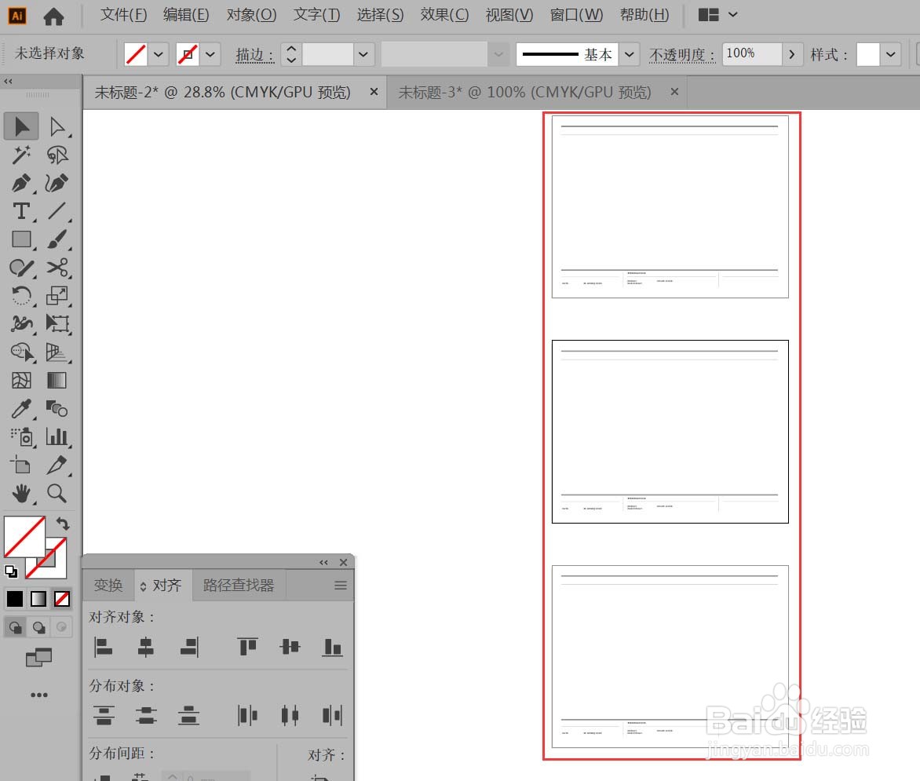This screenshot has width=920, height=781.
Task: Apply solid Color mode button
Action: click(x=15, y=599)
